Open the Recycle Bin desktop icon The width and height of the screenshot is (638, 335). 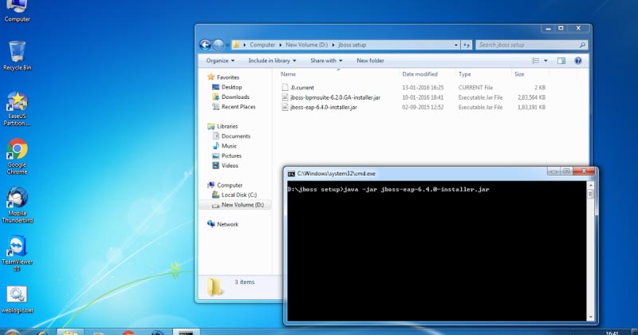coord(17,55)
